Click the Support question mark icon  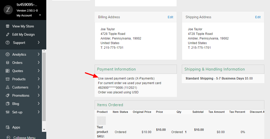(7, 43)
